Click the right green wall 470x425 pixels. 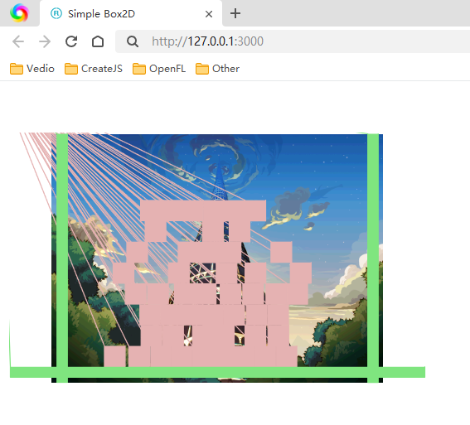pos(372,258)
